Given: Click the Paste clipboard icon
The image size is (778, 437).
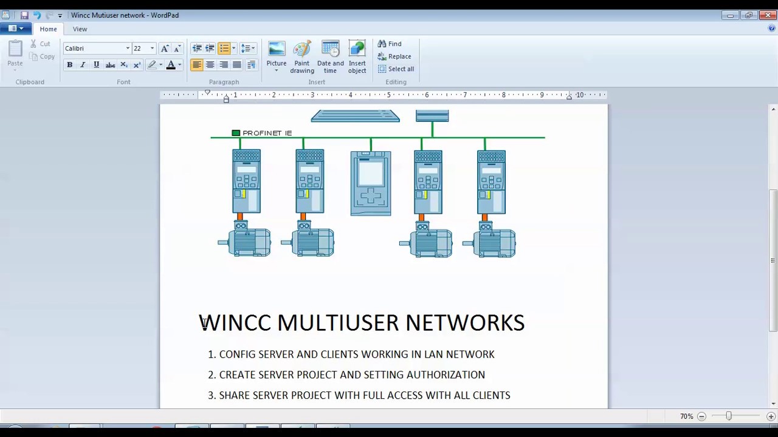Looking at the screenshot, I should 15,48.
